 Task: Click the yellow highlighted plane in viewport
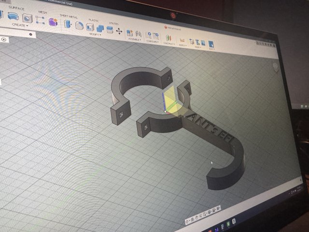[170, 100]
